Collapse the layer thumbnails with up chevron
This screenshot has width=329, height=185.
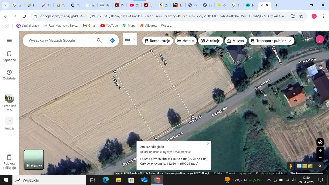pyautogui.click(x=319, y=166)
